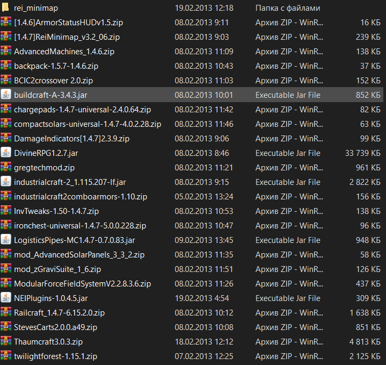
Task: Click the archive icon of compactsolars-universal zip
Action: point(6,124)
